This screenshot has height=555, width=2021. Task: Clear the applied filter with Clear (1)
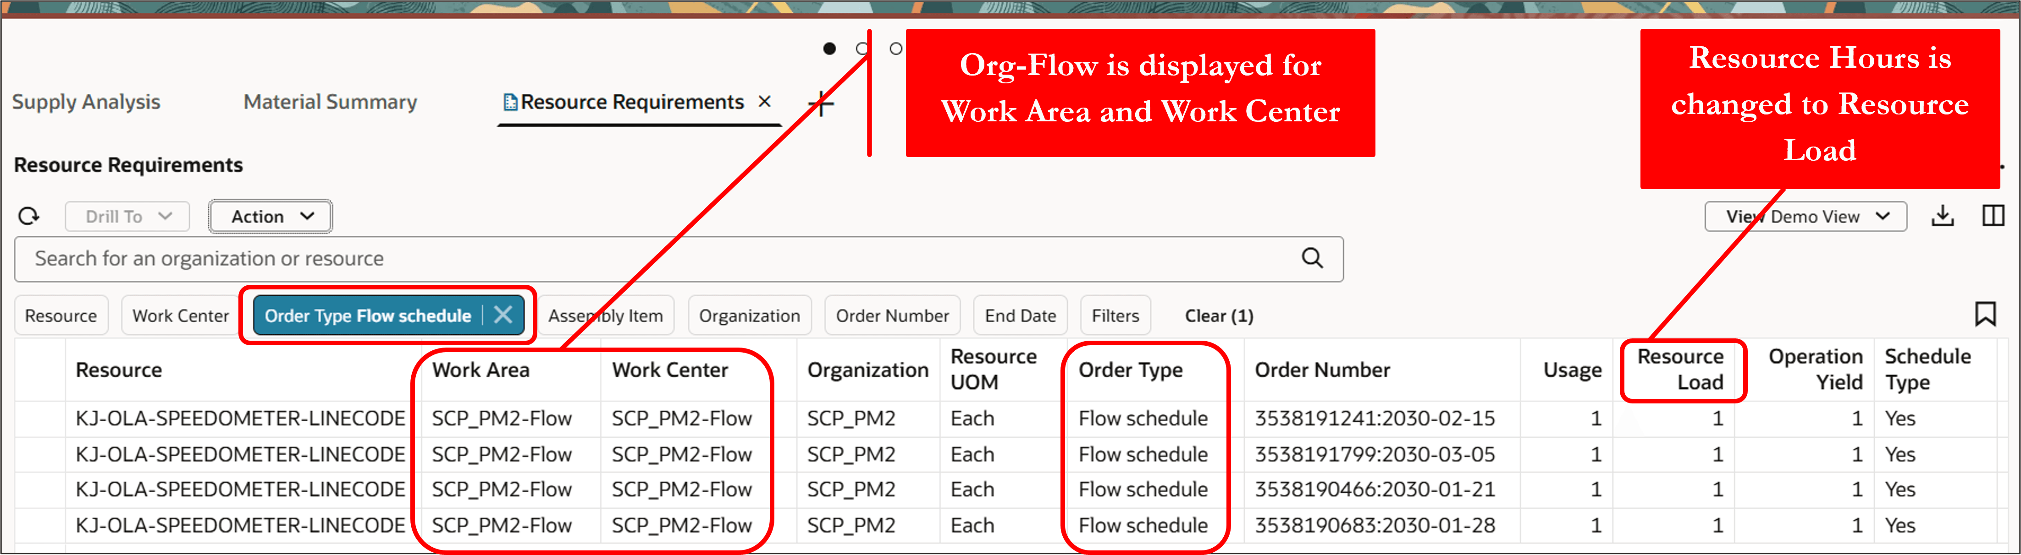1218,315
